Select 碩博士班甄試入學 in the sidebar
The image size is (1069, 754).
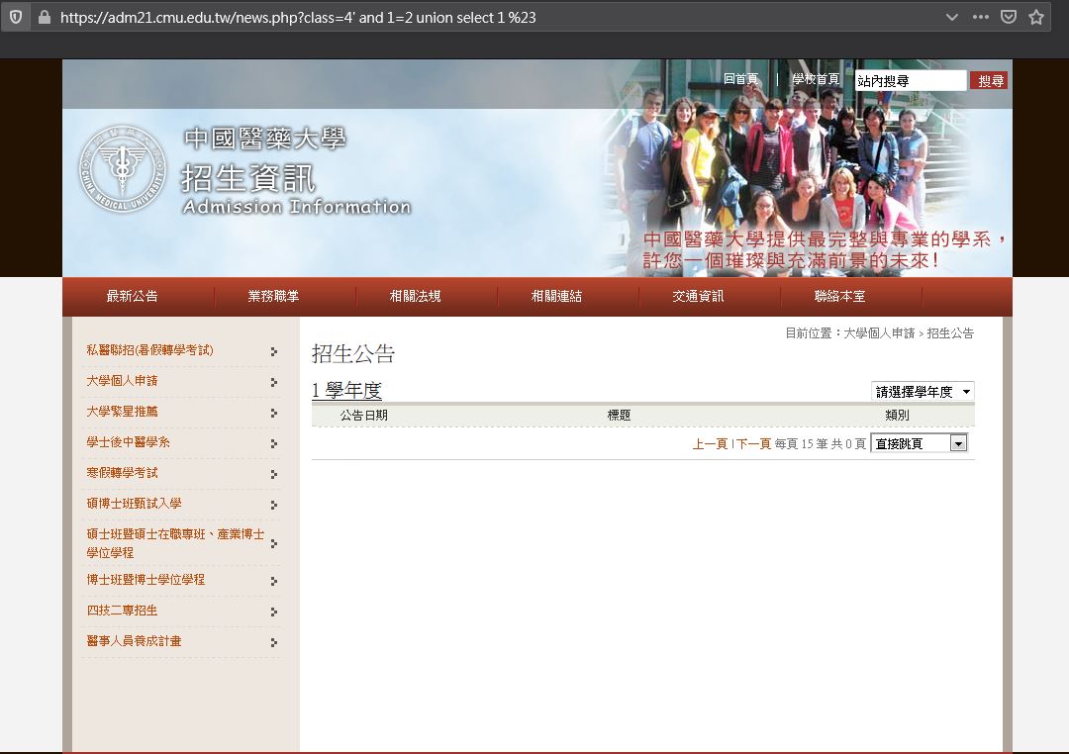pyautogui.click(x=135, y=503)
